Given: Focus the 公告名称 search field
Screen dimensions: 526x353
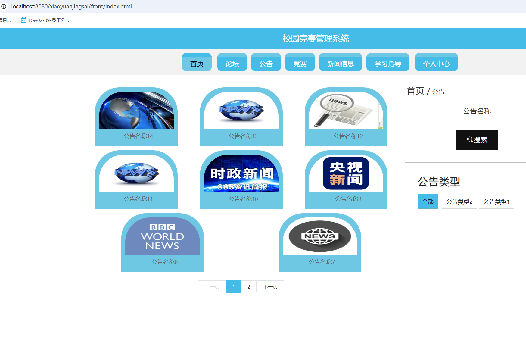Looking at the screenshot, I should click(x=465, y=111).
